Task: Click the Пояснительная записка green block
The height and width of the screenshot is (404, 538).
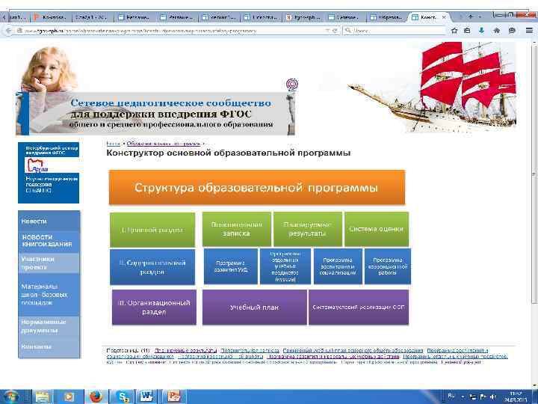Action: click(236, 229)
